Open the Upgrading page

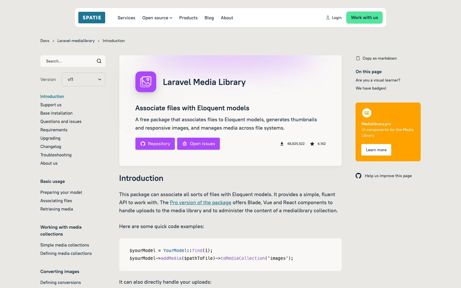point(50,138)
